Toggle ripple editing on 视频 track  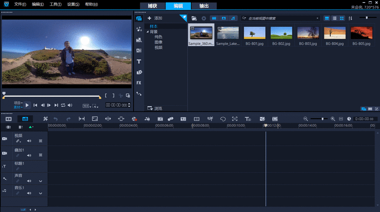[x=18, y=141]
